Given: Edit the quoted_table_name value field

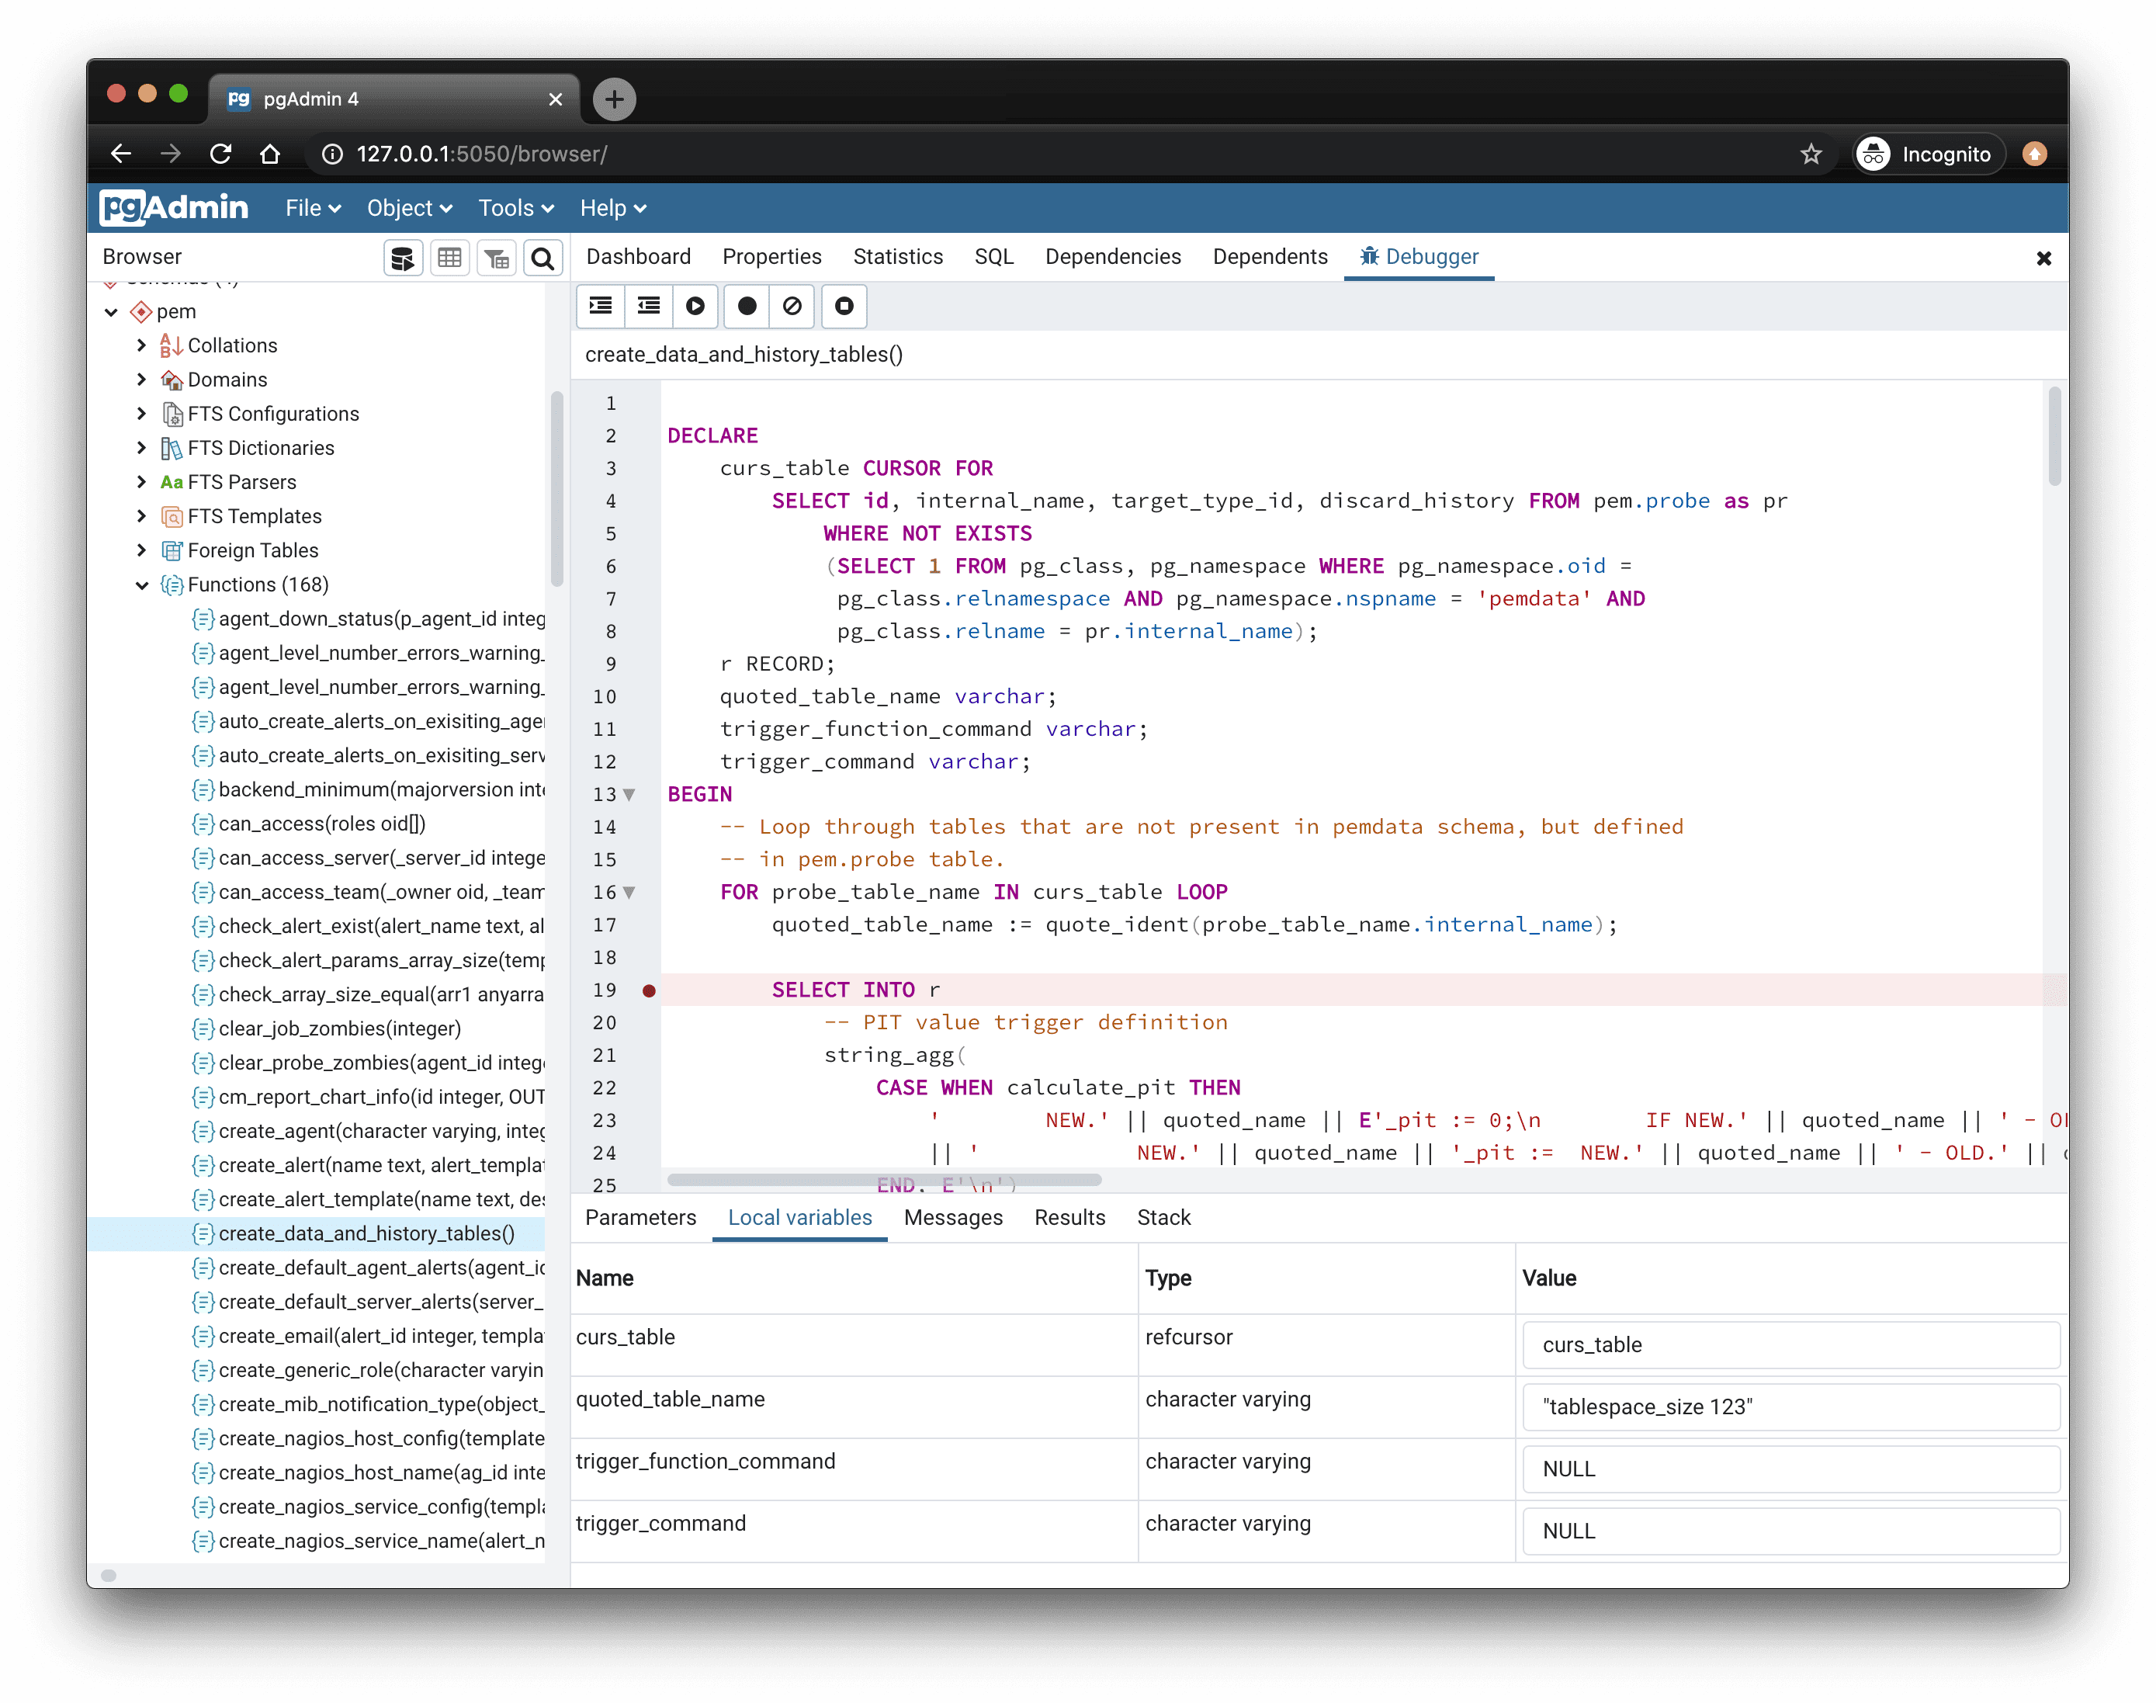Looking at the screenshot, I should [1789, 1406].
